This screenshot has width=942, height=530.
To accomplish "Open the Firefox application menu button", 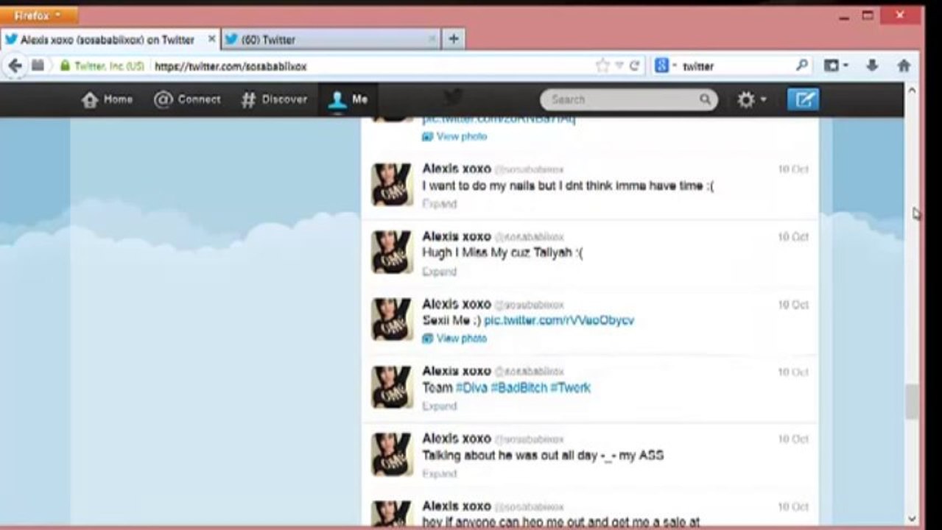I will tap(38, 15).
